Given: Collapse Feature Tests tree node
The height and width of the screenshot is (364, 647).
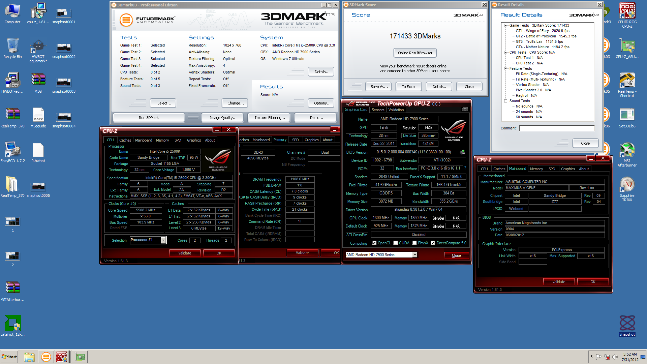Looking at the screenshot, I should coord(506,68).
